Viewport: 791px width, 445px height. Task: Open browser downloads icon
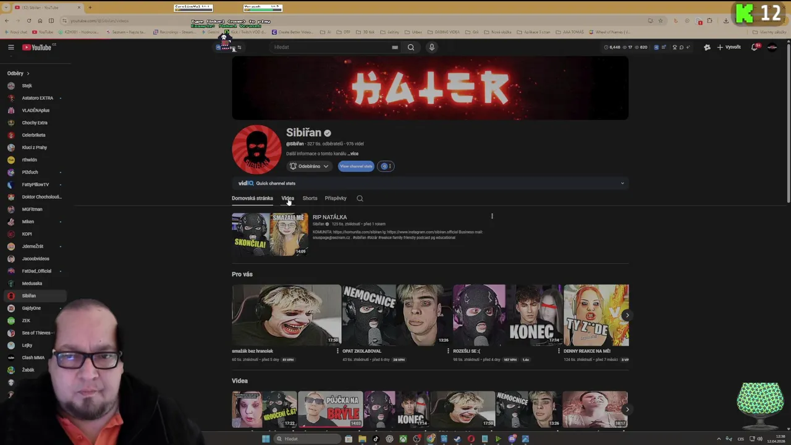[726, 20]
